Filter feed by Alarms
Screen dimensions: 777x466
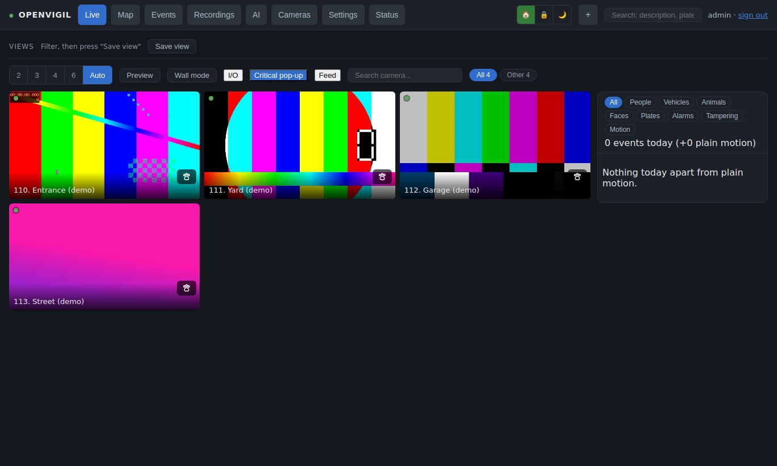(683, 116)
